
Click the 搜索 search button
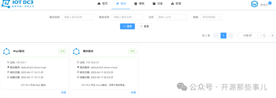128,26
